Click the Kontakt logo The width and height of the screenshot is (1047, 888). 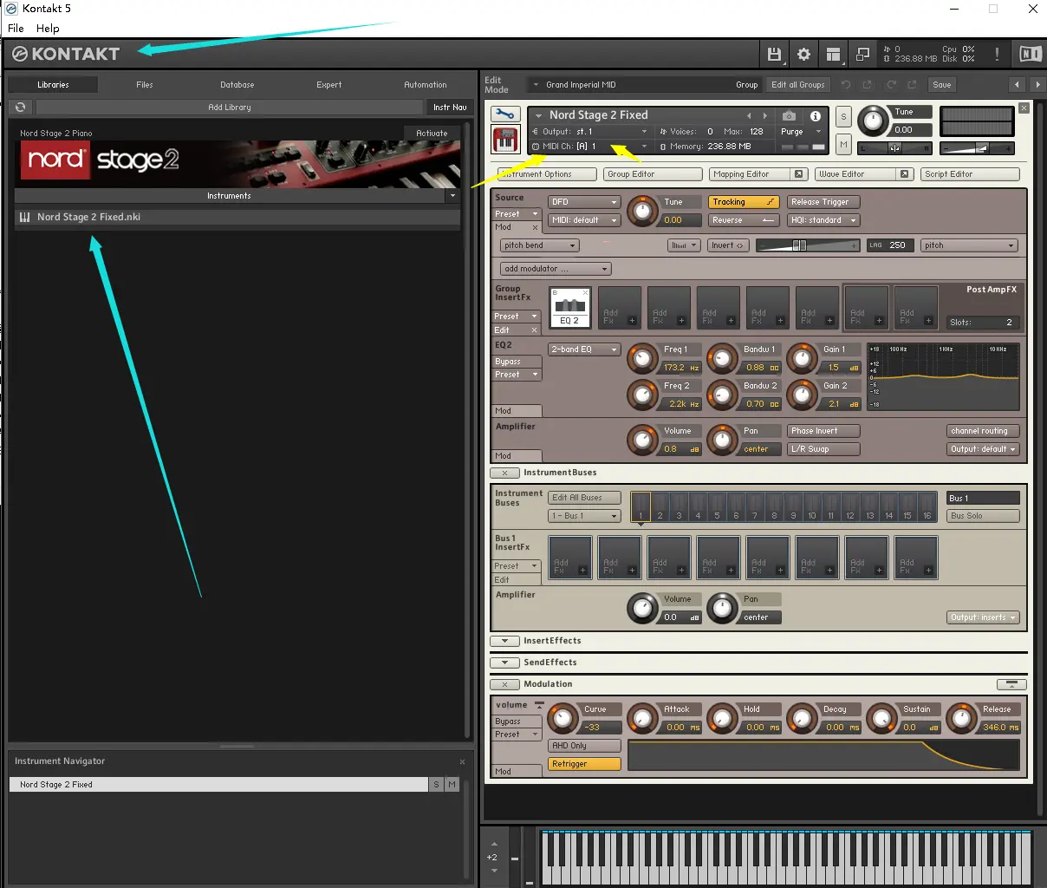click(x=66, y=54)
